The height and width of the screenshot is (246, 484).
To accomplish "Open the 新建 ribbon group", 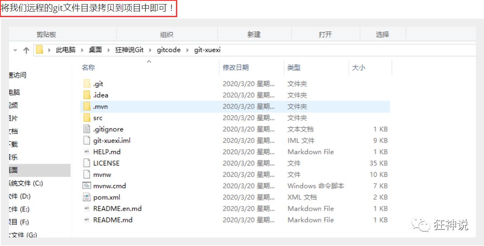I will tap(254, 34).
